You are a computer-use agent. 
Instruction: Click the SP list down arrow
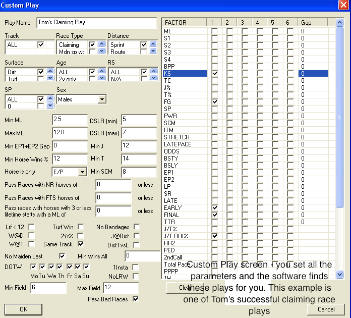[49, 105]
